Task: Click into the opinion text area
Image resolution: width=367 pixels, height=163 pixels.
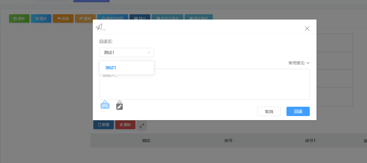Action: pyautogui.click(x=205, y=84)
